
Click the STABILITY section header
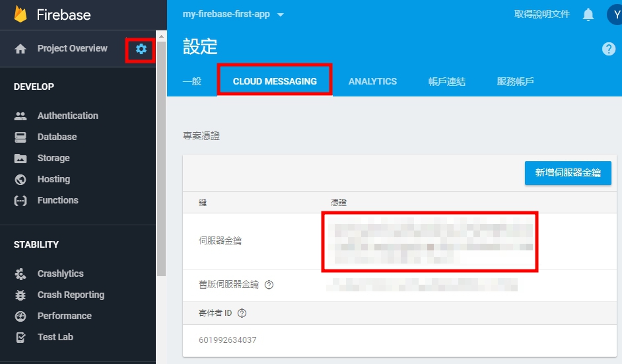click(x=36, y=244)
